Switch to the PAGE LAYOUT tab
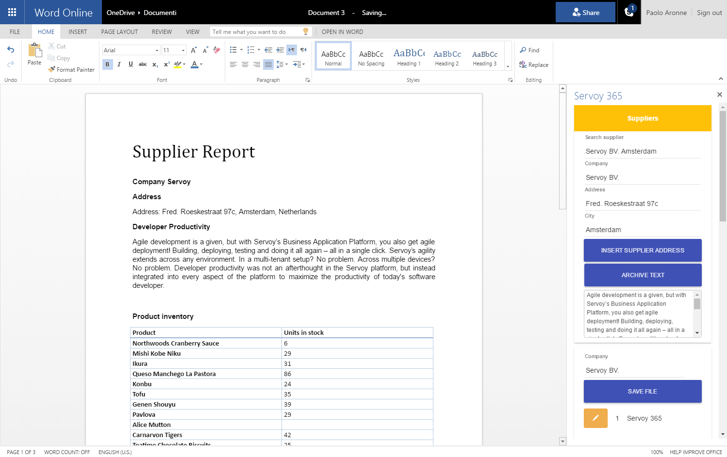727x457 pixels. (x=119, y=32)
